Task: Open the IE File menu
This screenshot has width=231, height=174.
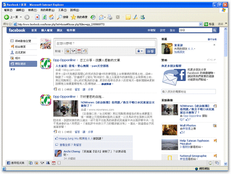Action: coord(8,10)
